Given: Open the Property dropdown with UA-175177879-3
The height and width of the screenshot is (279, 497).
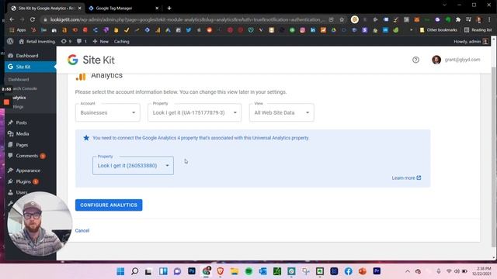Looking at the screenshot, I should pos(194,112).
